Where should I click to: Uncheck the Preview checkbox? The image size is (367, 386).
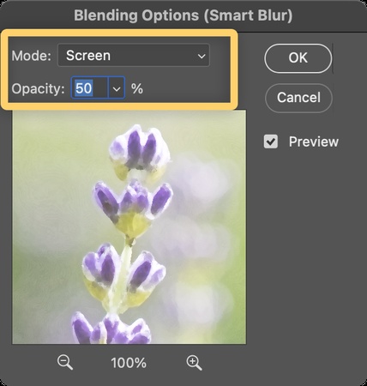point(270,142)
